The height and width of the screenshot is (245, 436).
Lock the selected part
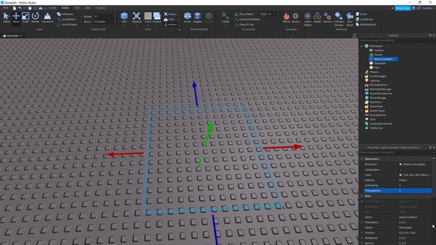(x=169, y=19)
